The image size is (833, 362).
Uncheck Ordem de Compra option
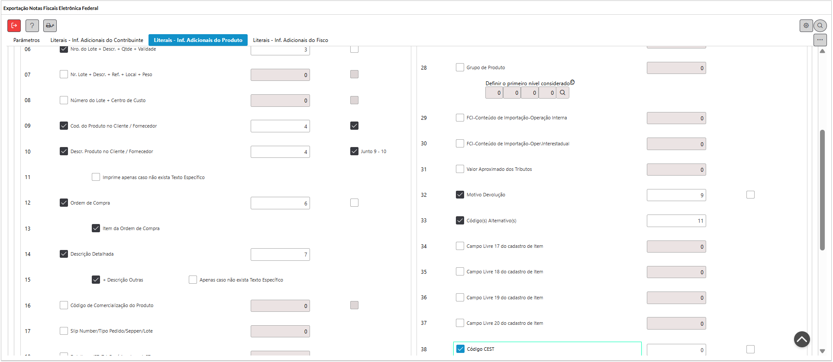coord(64,203)
